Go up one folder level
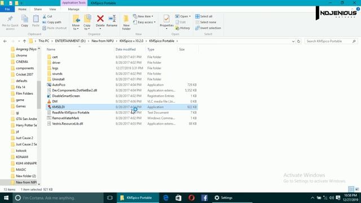The height and width of the screenshot is (203, 361). (24, 41)
